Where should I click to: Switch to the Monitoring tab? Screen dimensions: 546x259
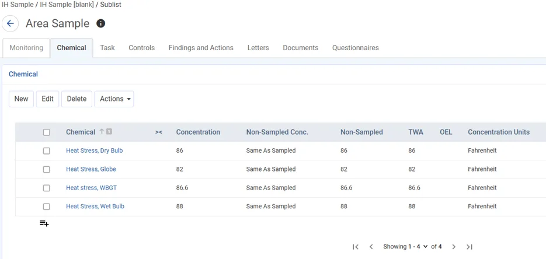[x=26, y=48]
